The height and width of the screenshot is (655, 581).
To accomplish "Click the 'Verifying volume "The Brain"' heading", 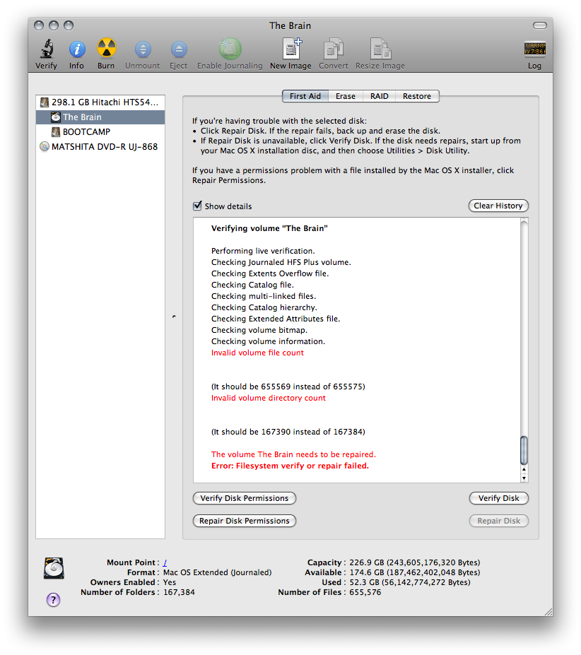I will (269, 228).
